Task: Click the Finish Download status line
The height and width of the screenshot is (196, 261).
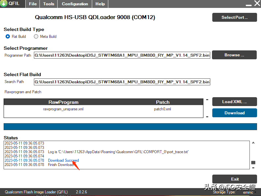Action: point(39,165)
